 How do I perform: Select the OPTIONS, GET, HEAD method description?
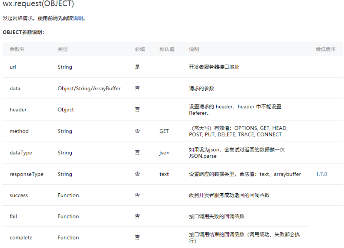coord(238,131)
